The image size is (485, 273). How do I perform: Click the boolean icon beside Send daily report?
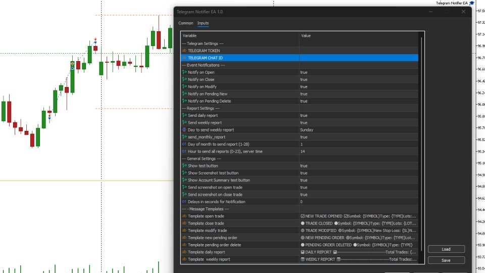pos(184,115)
